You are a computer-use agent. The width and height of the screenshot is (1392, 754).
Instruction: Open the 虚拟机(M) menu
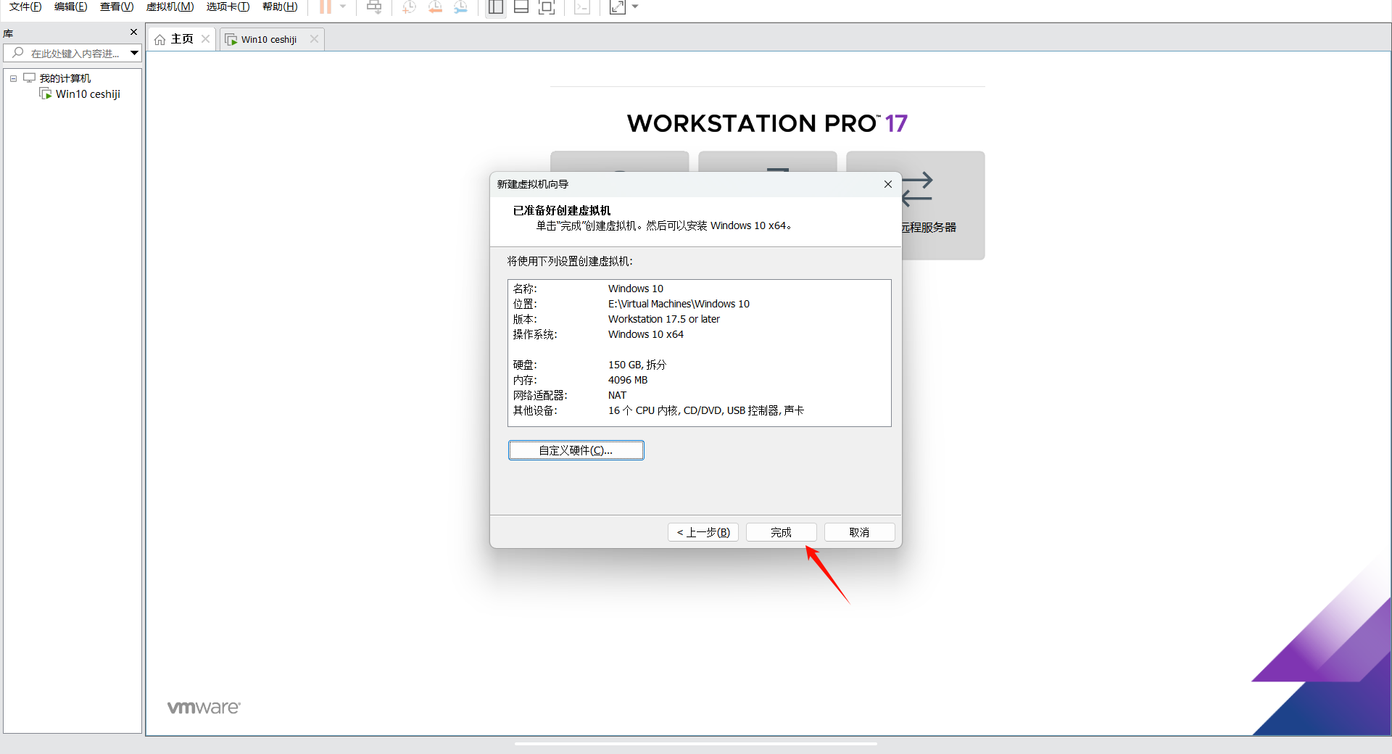(x=170, y=7)
